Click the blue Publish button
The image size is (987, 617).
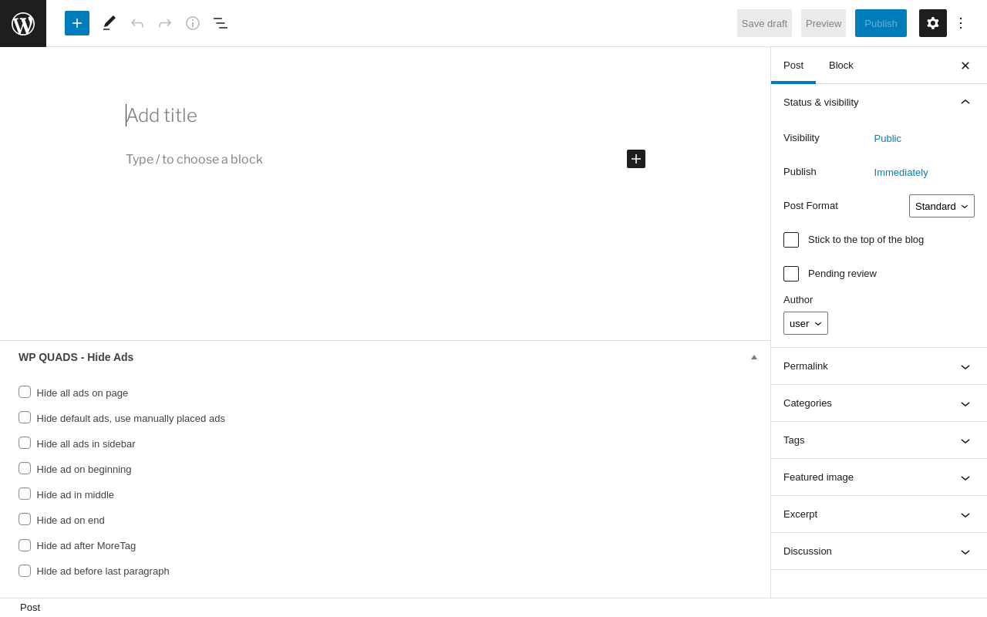point(881,23)
